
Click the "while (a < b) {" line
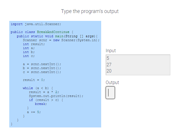click(x=38, y=88)
